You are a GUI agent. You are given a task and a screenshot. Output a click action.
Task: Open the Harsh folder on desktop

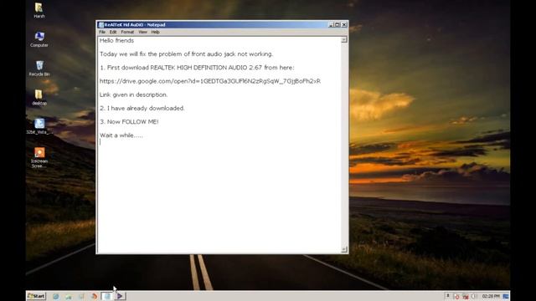(39, 10)
